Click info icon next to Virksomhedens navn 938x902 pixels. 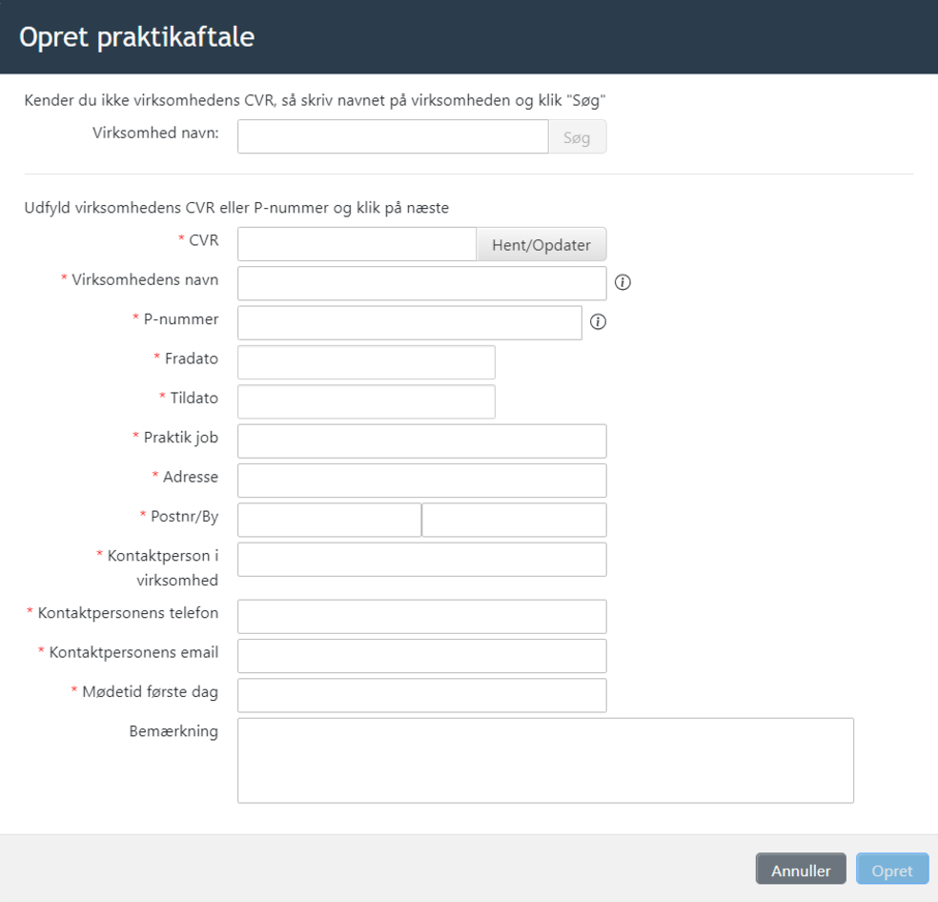[623, 282]
